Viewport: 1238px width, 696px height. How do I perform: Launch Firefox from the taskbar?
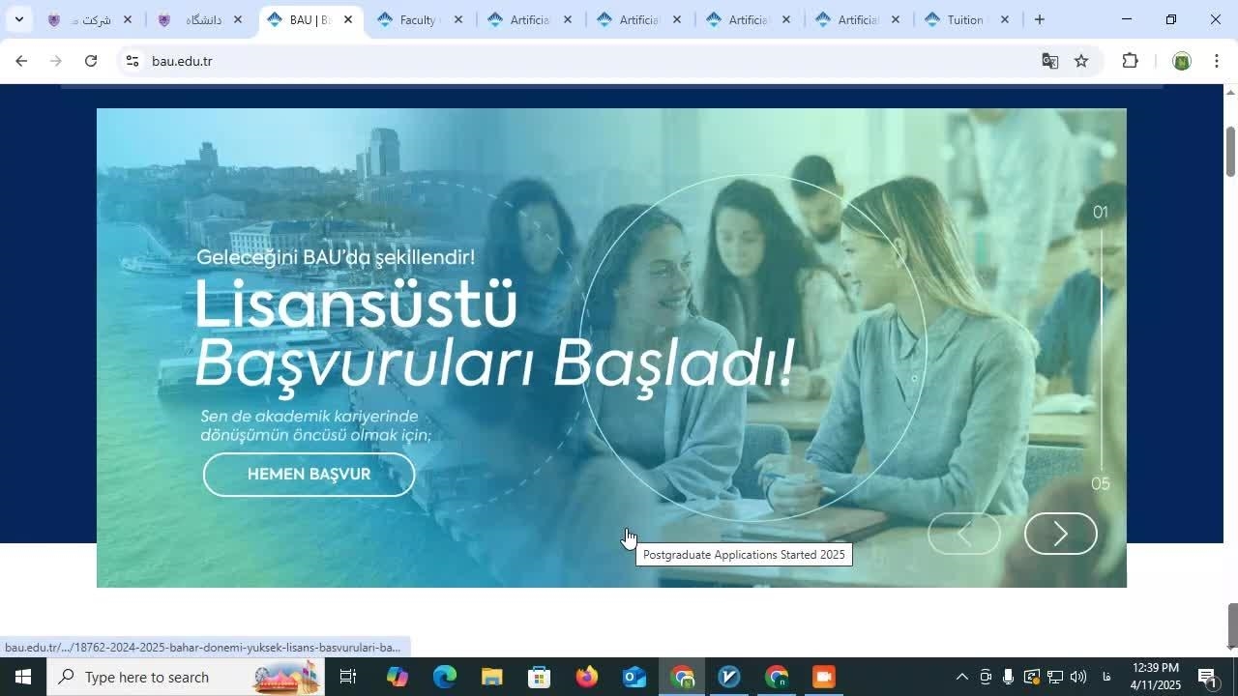587,677
